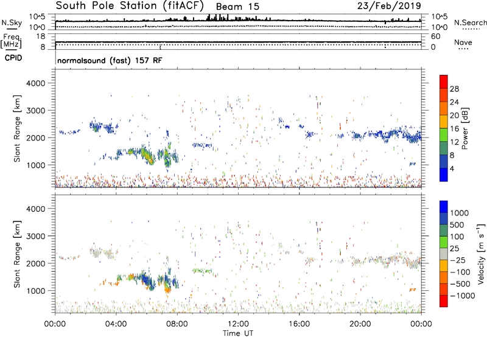
Task: Click the green 25–100 Velocity colorbar segment
Action: [x=444, y=242]
